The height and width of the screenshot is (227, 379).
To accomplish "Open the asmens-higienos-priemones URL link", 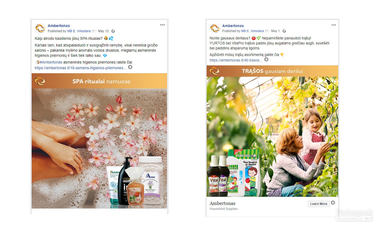I will pyautogui.click(x=81, y=68).
